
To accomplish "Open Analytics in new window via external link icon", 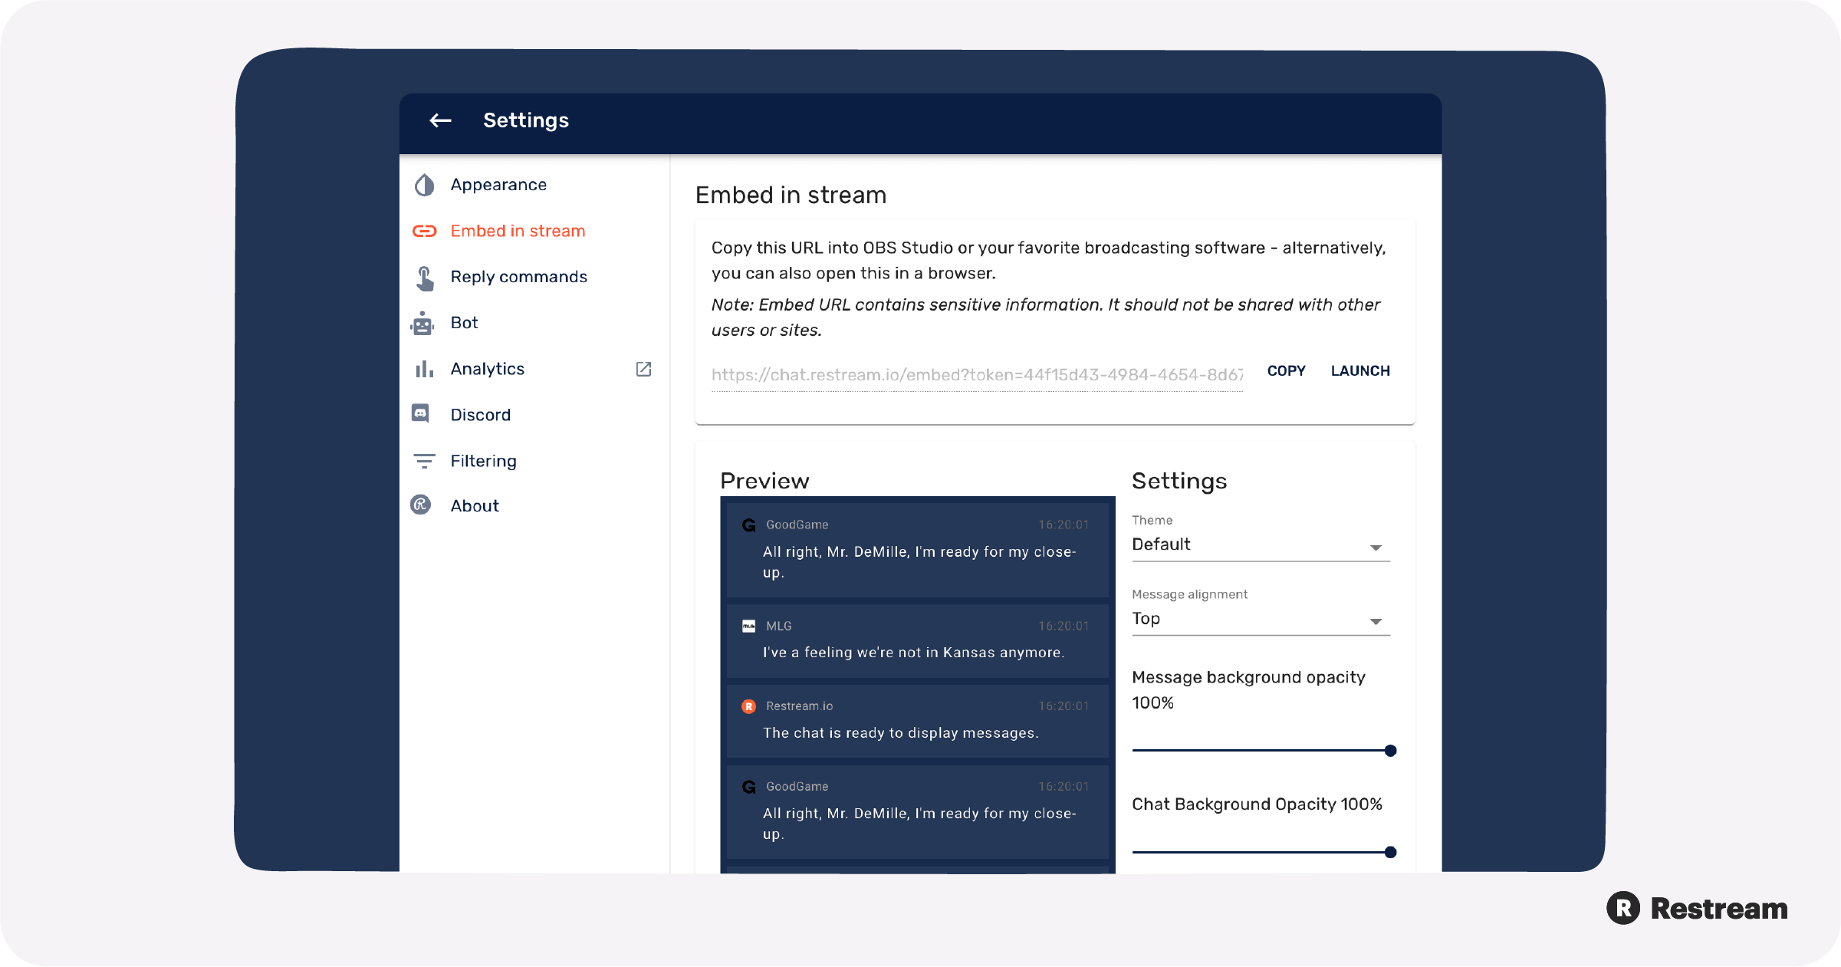I will [x=643, y=369].
